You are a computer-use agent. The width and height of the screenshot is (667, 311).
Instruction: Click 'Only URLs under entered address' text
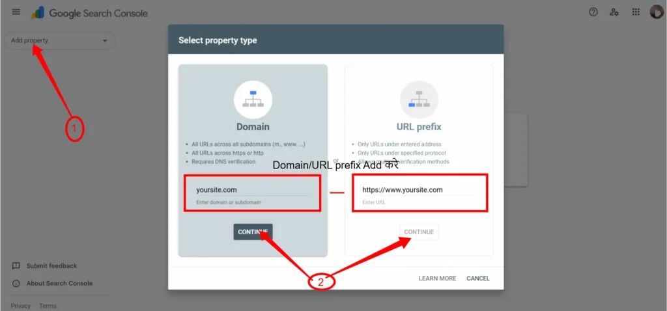pos(399,144)
